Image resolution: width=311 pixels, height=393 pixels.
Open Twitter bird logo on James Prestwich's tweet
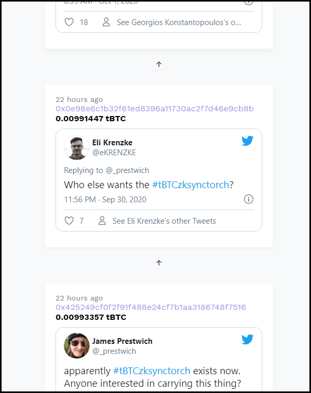click(x=247, y=339)
